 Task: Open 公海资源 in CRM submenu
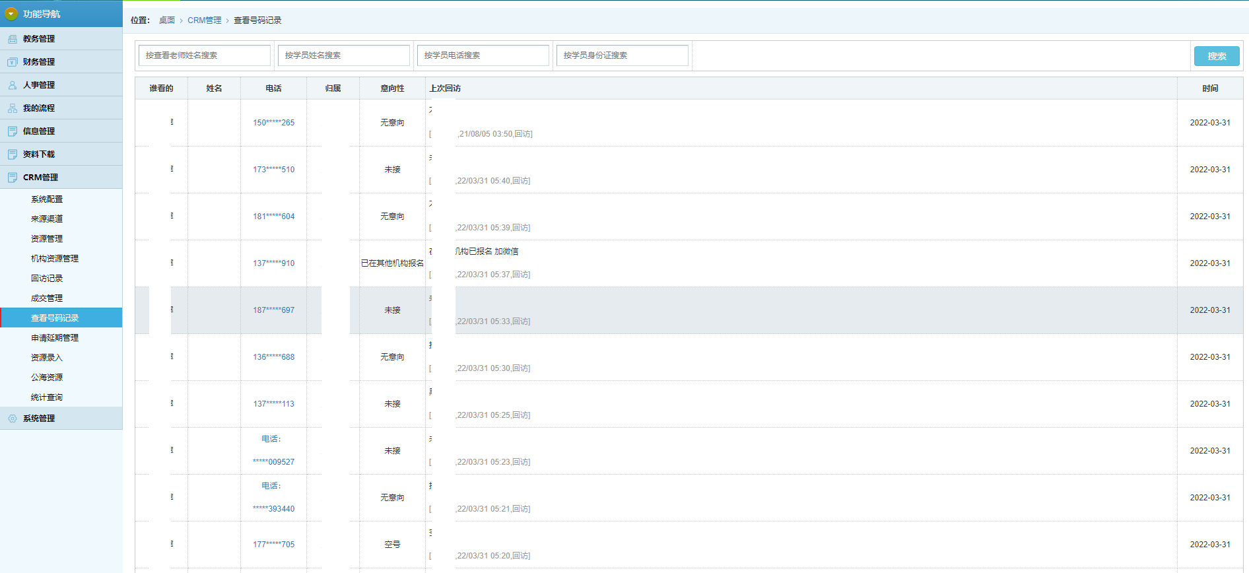coord(47,378)
